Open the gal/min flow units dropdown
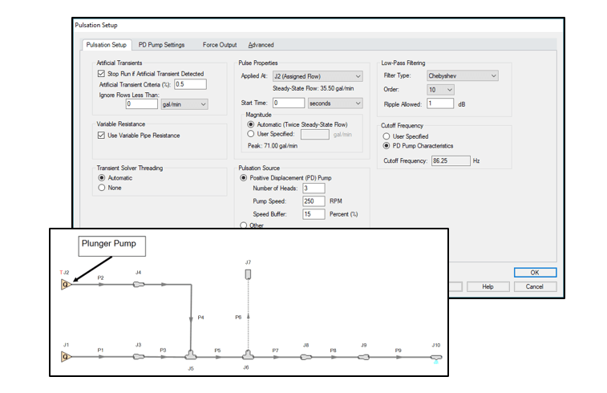 (x=184, y=104)
